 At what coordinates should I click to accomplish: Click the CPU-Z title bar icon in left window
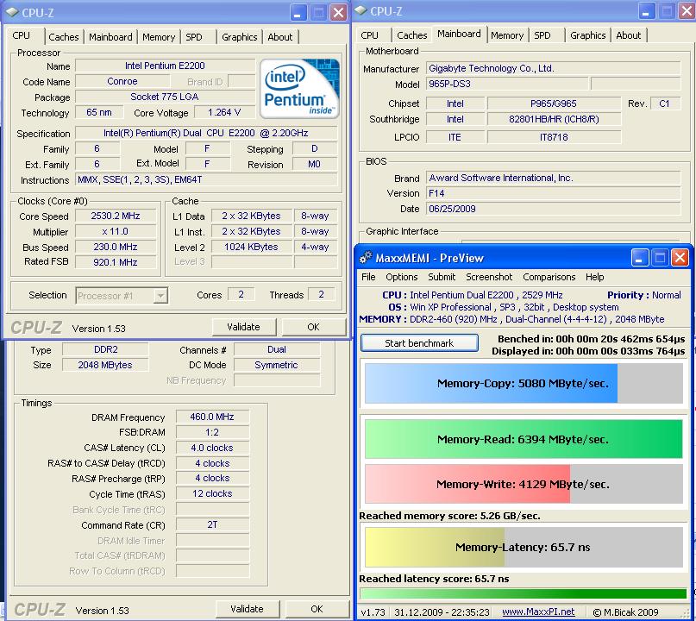coord(12,12)
